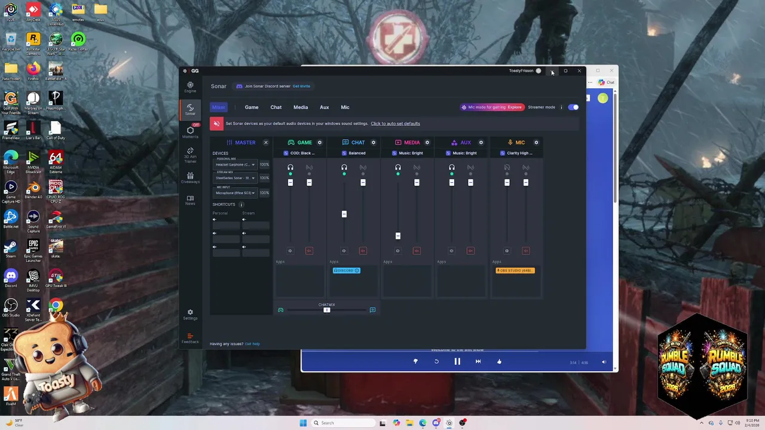This screenshot has height=430, width=765.
Task: Click the CHATMIX slider handle
Action: click(327, 310)
